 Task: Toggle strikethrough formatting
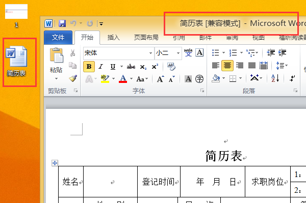[x=131, y=67]
